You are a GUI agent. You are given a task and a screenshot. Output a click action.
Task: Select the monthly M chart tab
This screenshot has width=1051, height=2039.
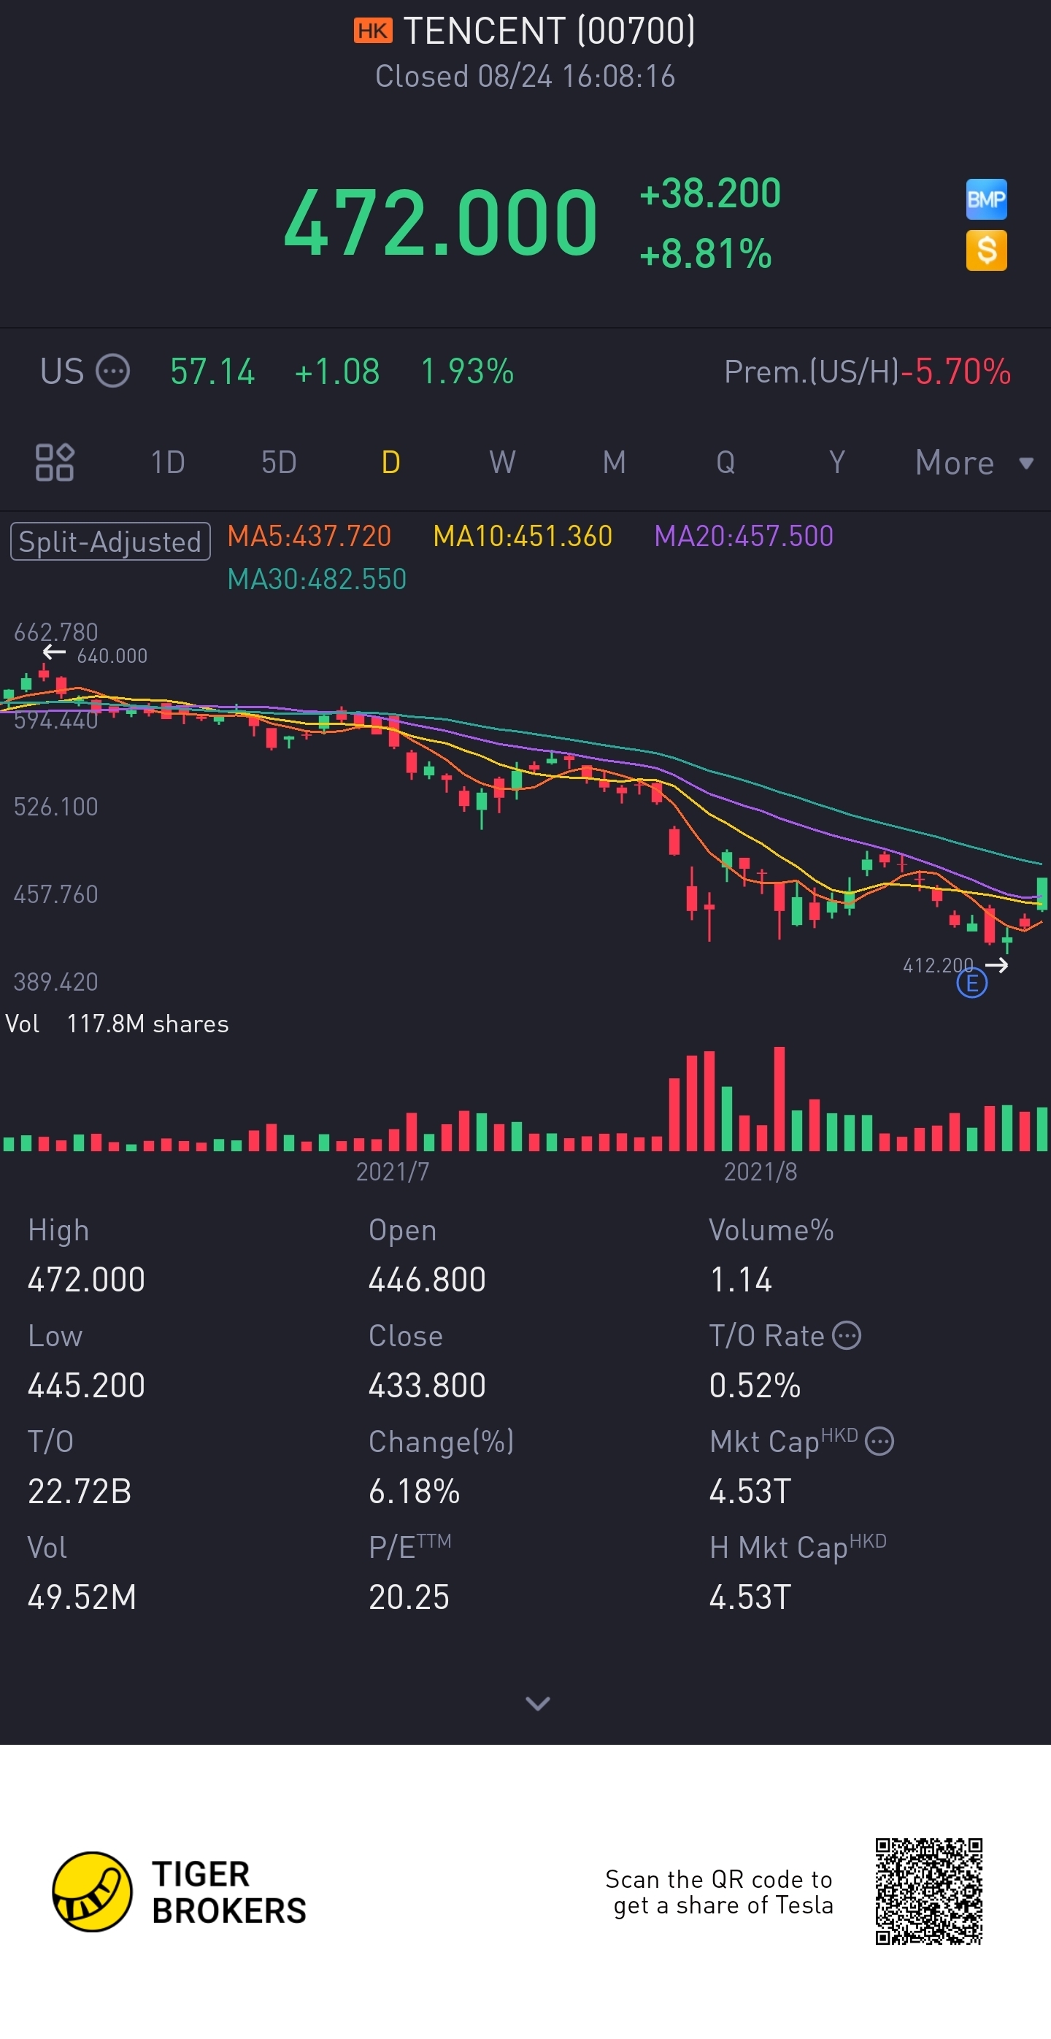tap(614, 462)
